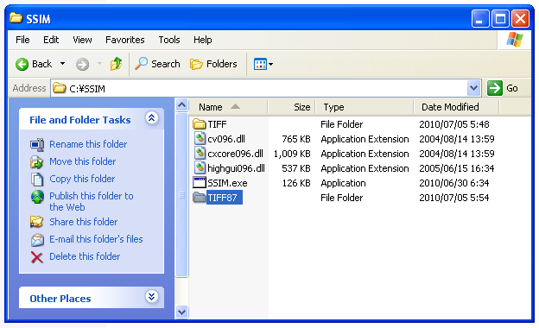Open the File menu

click(x=22, y=40)
